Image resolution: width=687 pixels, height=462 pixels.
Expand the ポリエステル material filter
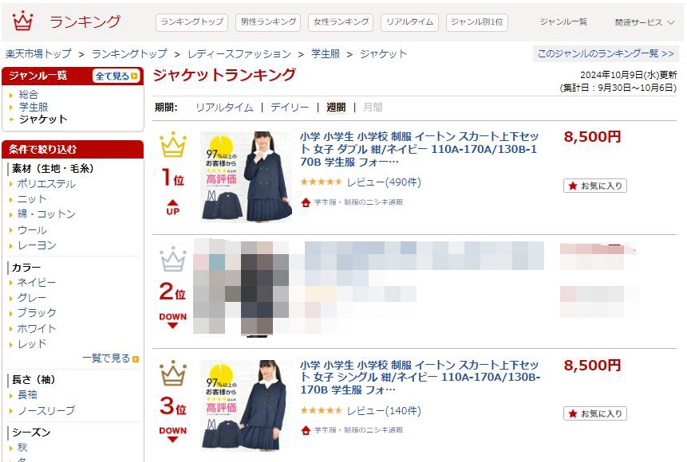coord(46,184)
